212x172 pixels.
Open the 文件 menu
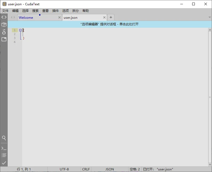point(5,11)
